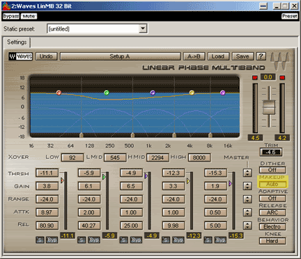Click the violet threshold arrow on band three
The image size is (301, 259).
[x=146, y=176]
